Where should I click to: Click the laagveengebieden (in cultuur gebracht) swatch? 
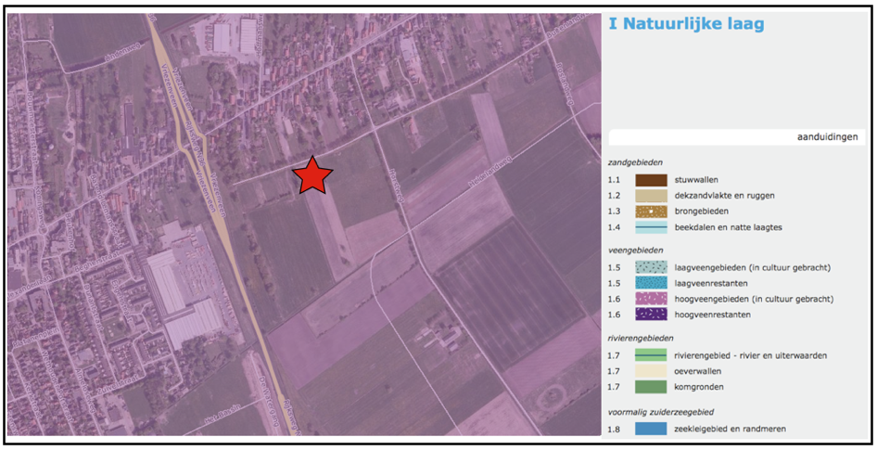(651, 267)
